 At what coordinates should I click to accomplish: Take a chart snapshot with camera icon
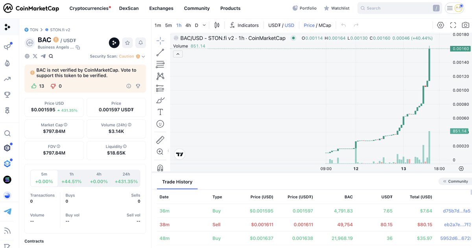point(465,25)
